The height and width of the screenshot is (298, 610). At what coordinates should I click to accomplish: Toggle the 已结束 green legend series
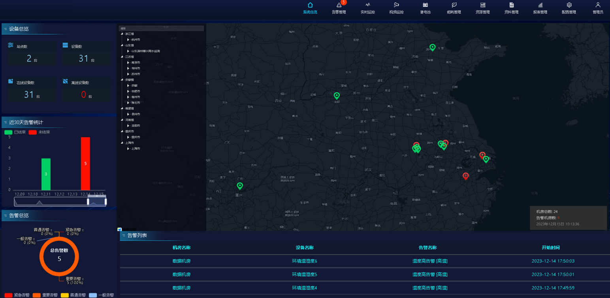pos(9,132)
